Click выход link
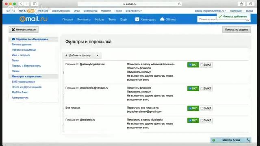The width and height of the screenshot is (260, 146). [249, 11]
